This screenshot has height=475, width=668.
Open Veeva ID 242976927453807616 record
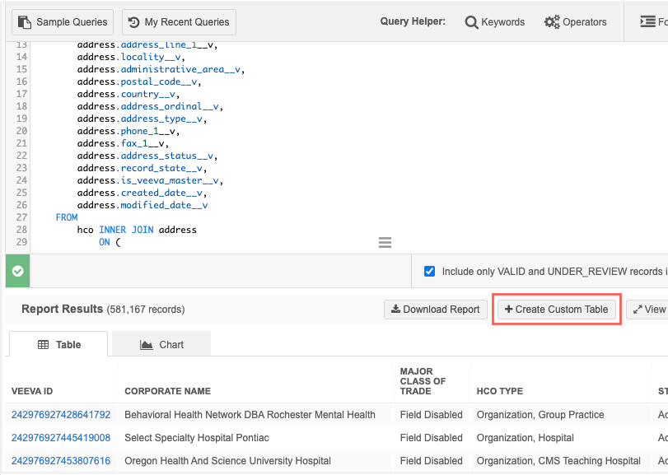(61, 461)
